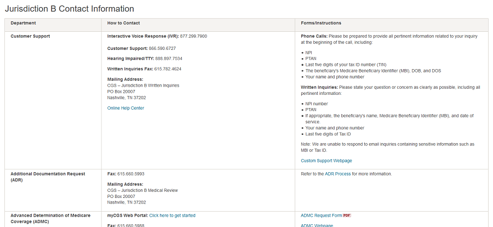The width and height of the screenshot is (493, 227).
Task: Click the IVR phone number 877.299.7900
Action: click(x=193, y=36)
